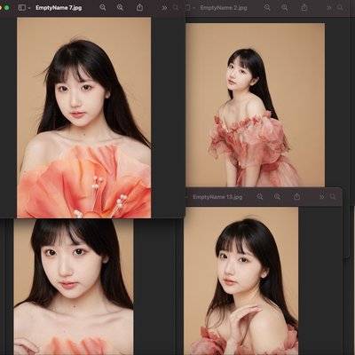Screen dimensions: 355x355
Task: Toggle sidebar in EmptyName 7.jpg window
Action: point(22,8)
